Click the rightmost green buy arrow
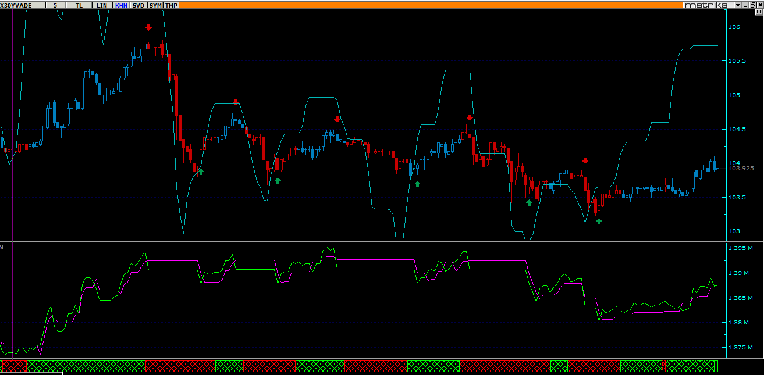Screen dimensions: 764x375 [x=599, y=221]
